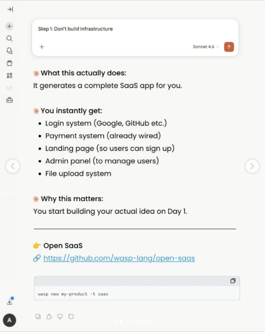Add attachment using plus in message box

click(42, 47)
